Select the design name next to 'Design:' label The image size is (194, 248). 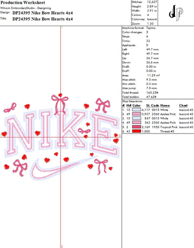click(42, 13)
